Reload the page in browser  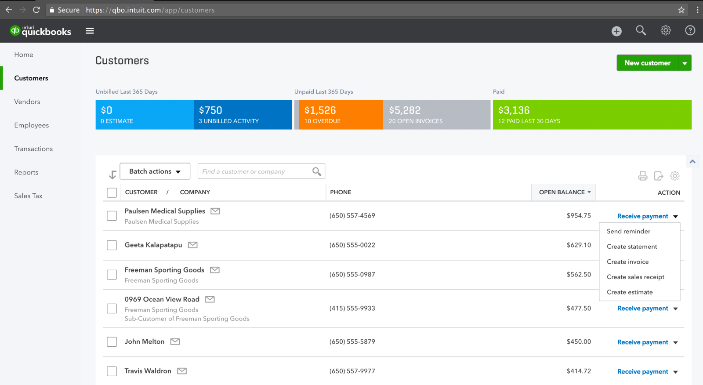[x=36, y=10]
